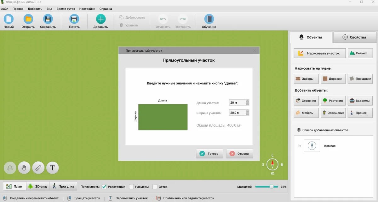Open the Освещение lighting category
The image size is (378, 202).
point(333,113)
